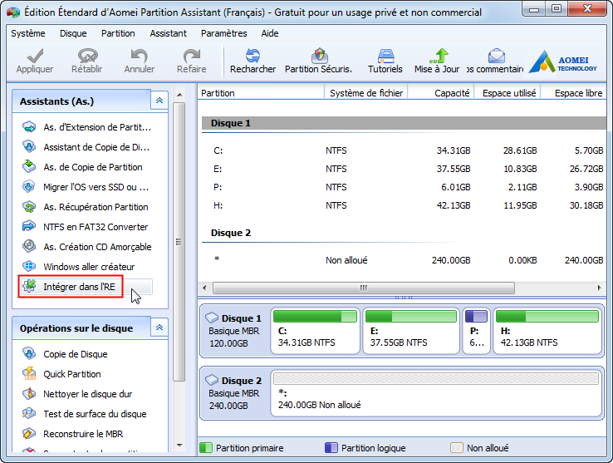Open As. Création CD Amorçable icon
This screenshot has width=613, height=463.
coord(29,247)
